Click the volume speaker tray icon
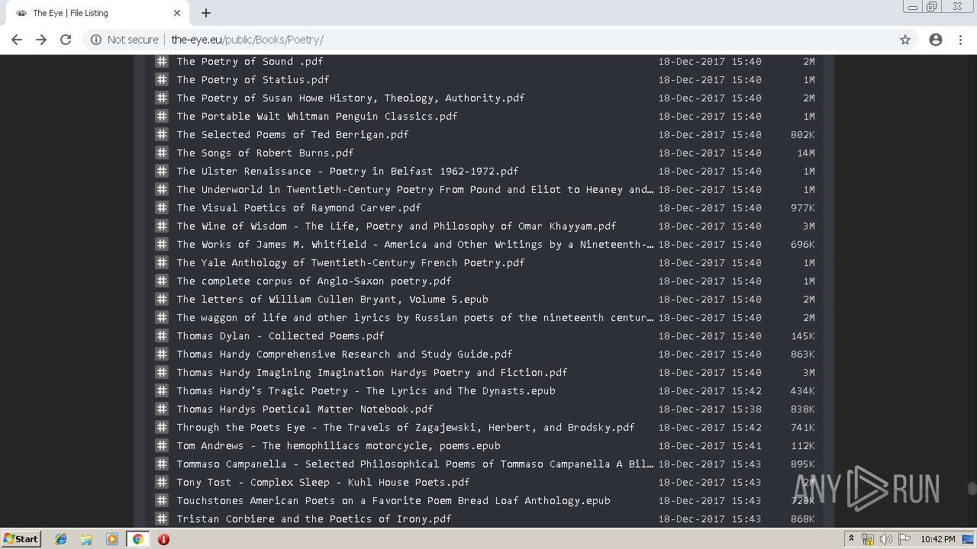Viewport: 977px width, 549px height. 886,539
